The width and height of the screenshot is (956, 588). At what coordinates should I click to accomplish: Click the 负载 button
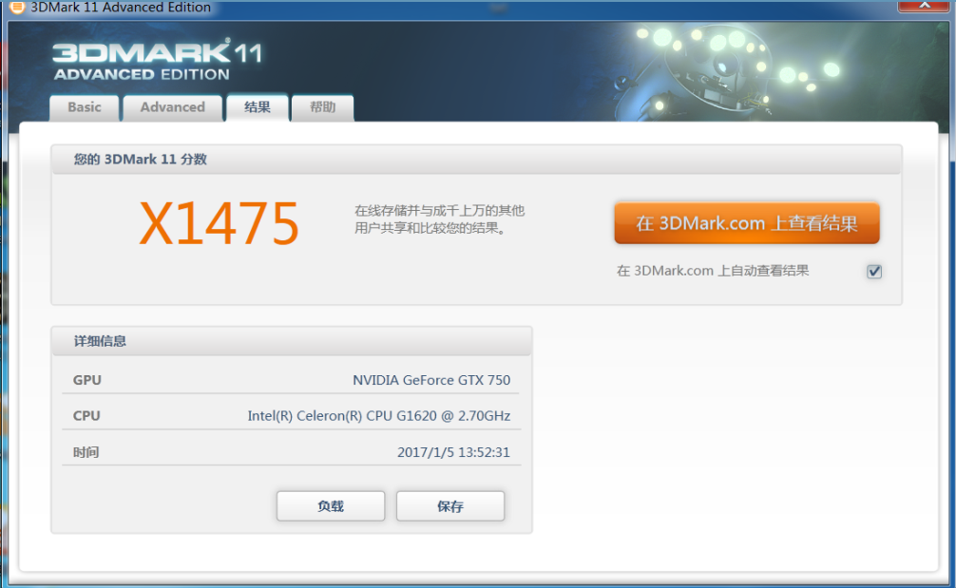(x=331, y=505)
